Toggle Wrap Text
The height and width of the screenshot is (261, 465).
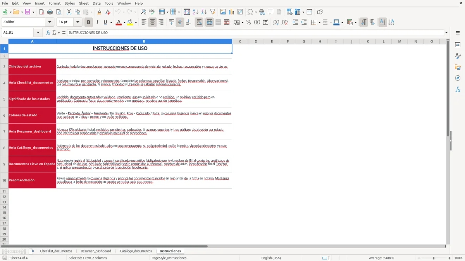(x=199, y=22)
